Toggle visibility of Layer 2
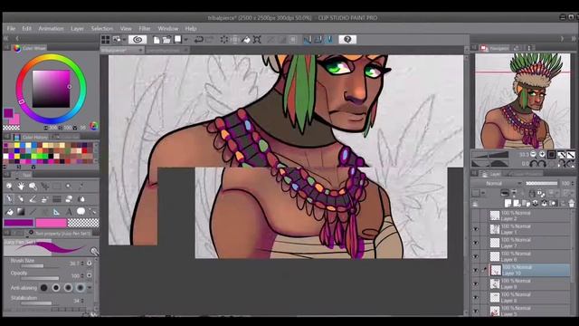Viewport: 579px width, 326px height. click(476, 216)
